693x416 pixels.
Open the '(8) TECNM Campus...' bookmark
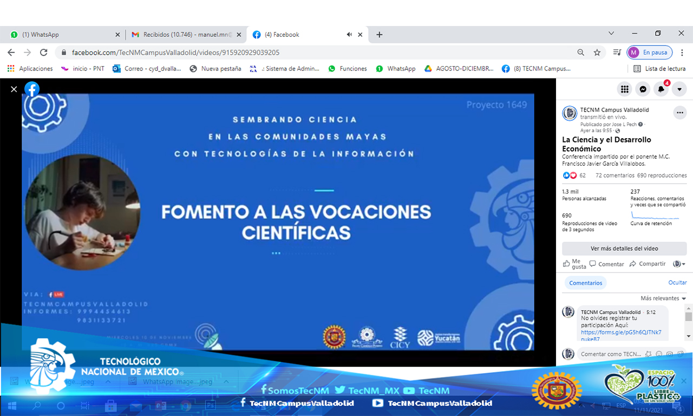(x=537, y=69)
